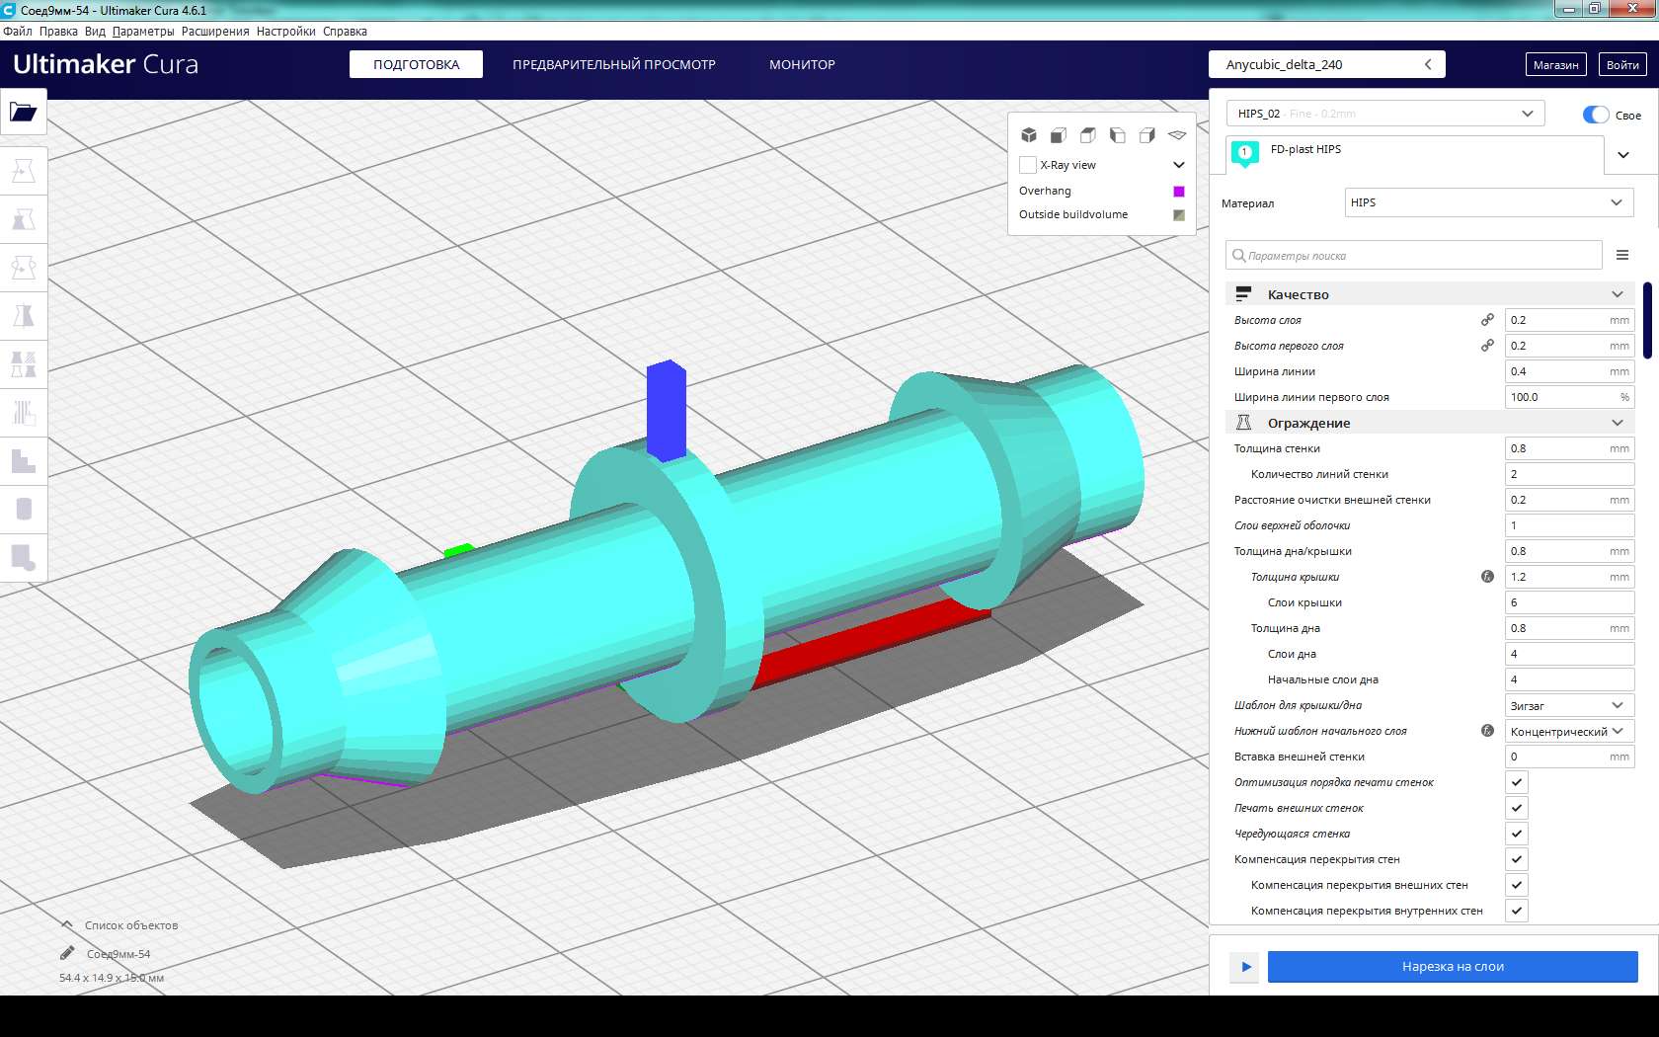
Task: Switch to front view cube icon
Action: (1058, 135)
